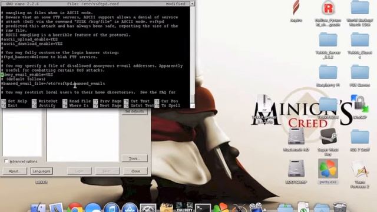Open Languages in the WinSCP dialog
Screen dimensions: 377x212
(41, 171)
